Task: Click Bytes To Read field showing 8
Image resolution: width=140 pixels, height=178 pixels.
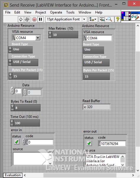Action: coord(27,108)
